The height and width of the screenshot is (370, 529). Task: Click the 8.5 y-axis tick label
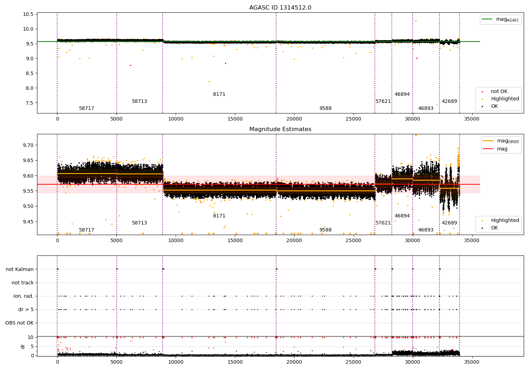30,73
